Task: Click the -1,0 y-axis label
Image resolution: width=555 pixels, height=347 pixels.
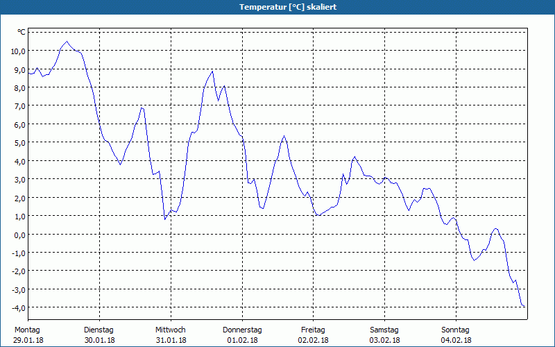Action: point(19,253)
